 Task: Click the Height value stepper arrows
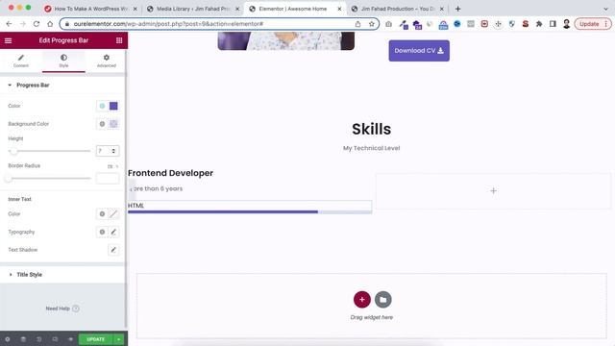pos(113,151)
